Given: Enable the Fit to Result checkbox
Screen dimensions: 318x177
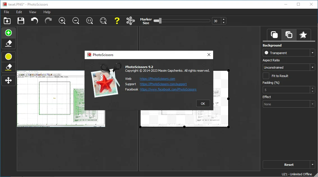Looking at the screenshot, I should [x=266, y=76].
